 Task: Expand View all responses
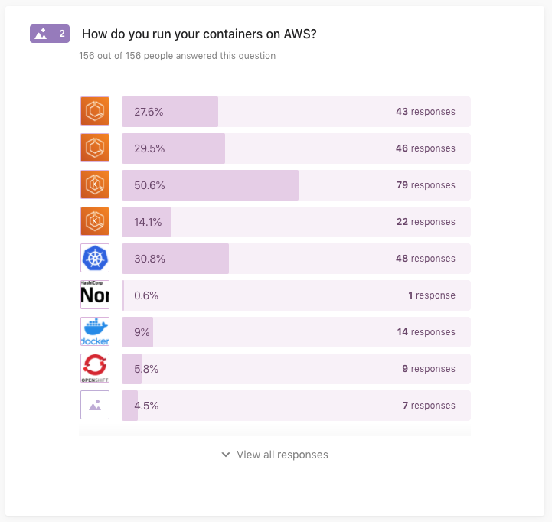coord(275,455)
